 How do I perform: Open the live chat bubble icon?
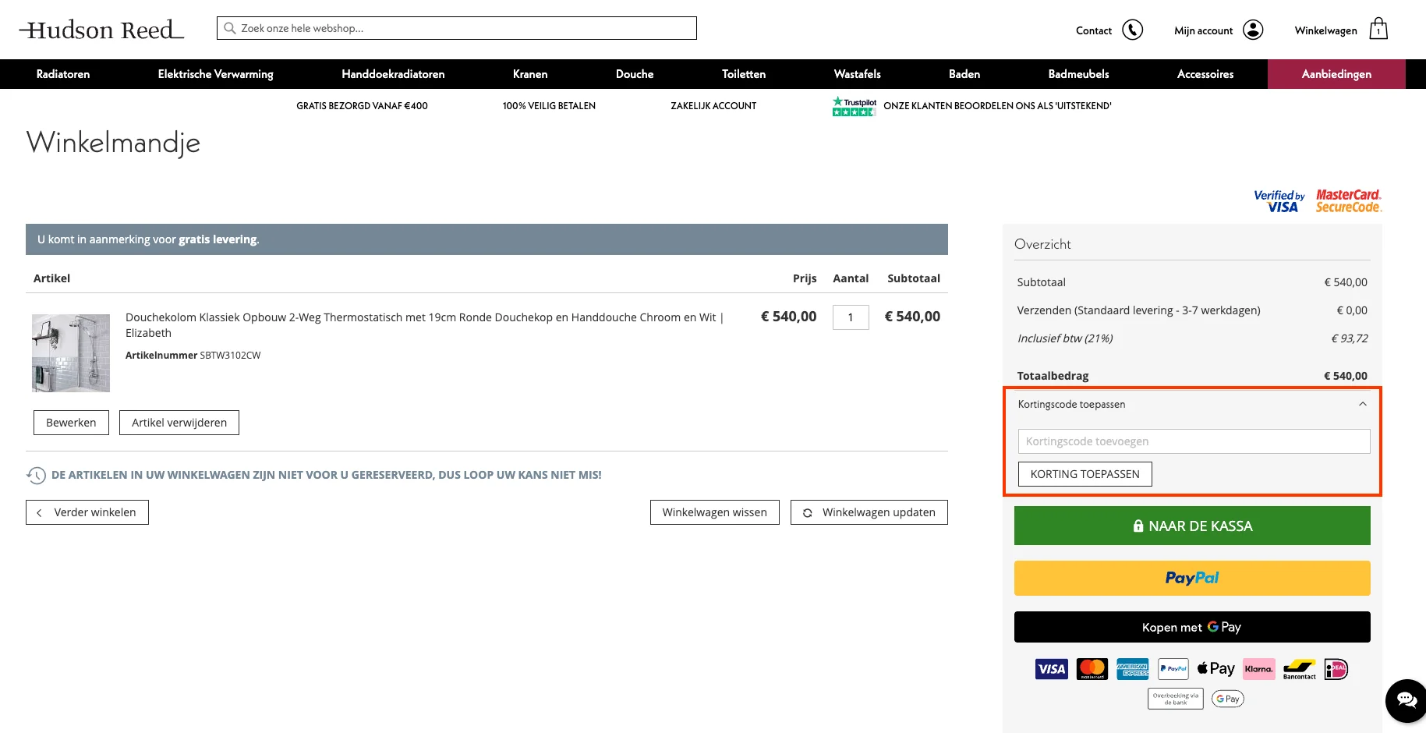click(x=1406, y=699)
